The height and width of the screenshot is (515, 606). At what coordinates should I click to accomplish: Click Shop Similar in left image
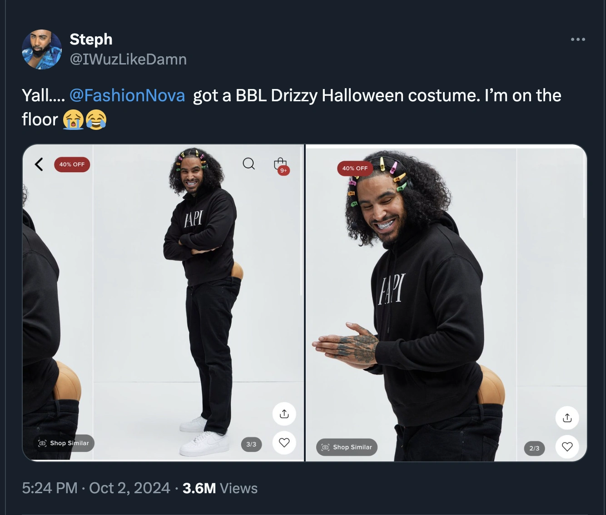click(x=64, y=443)
